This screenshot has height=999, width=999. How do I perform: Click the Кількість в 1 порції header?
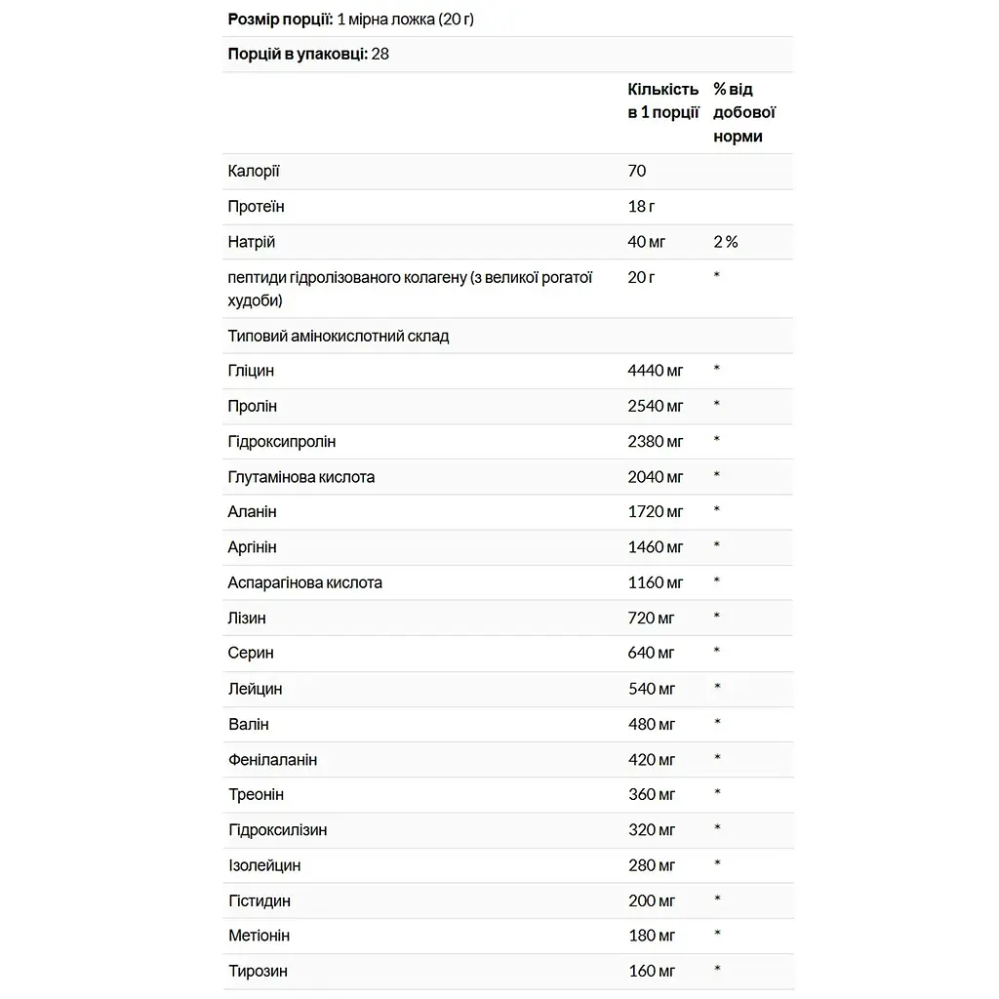662,100
